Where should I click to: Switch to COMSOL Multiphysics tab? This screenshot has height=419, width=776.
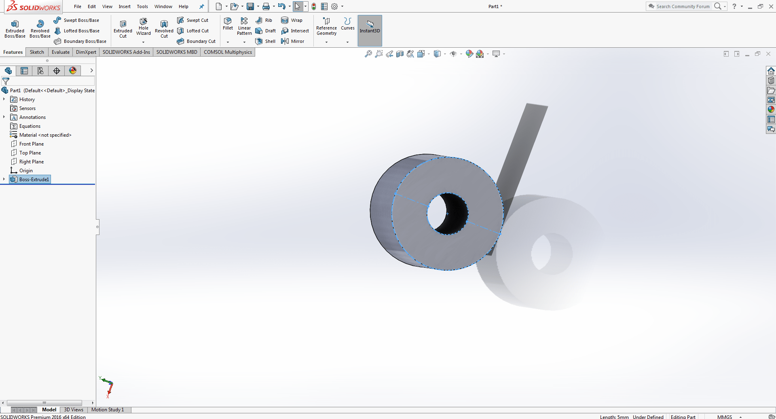click(x=228, y=52)
